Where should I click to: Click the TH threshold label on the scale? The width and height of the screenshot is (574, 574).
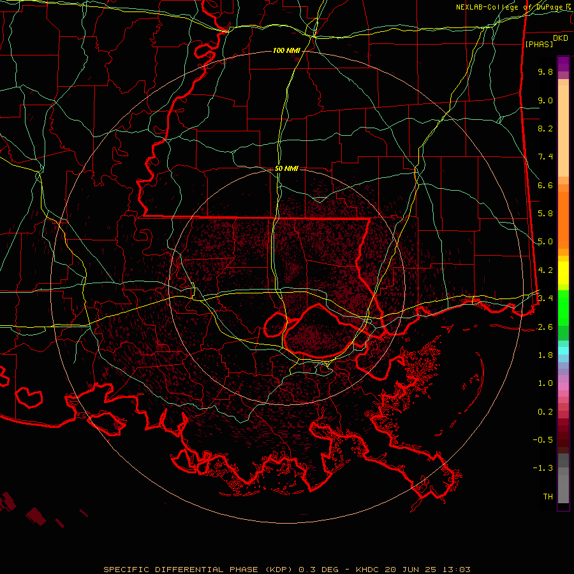coord(548,497)
